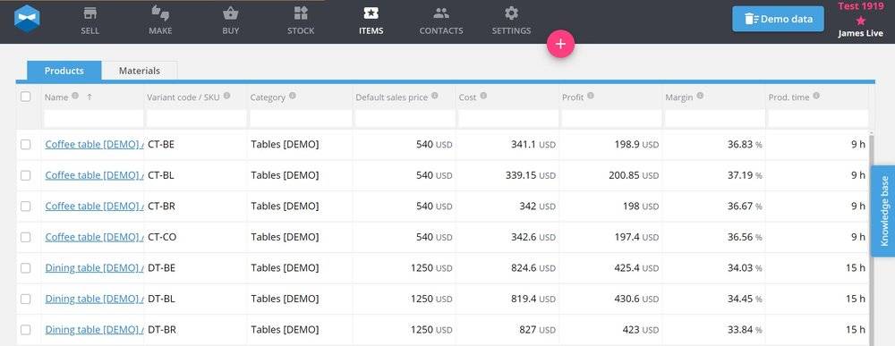The height and width of the screenshot is (346, 895).
Task: Click the Prod. time filter input field
Action: pyautogui.click(x=818, y=119)
